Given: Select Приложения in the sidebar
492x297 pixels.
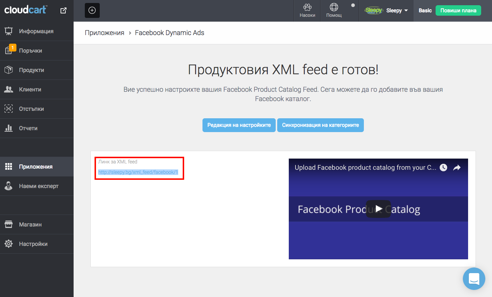Looking at the screenshot, I should [37, 167].
